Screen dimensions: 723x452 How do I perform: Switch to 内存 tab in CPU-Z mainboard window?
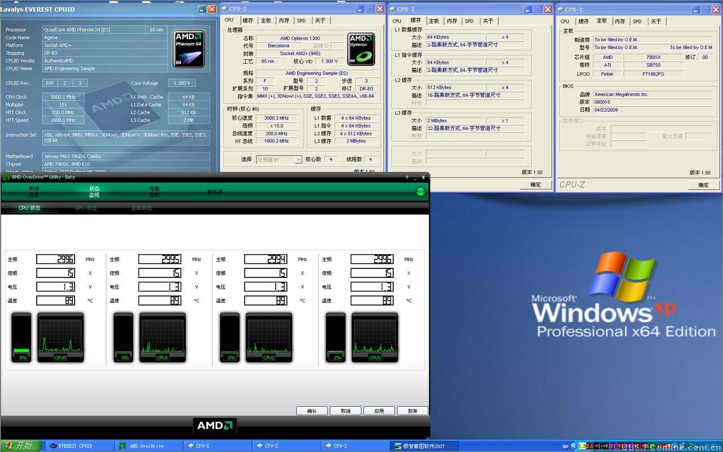(620, 21)
